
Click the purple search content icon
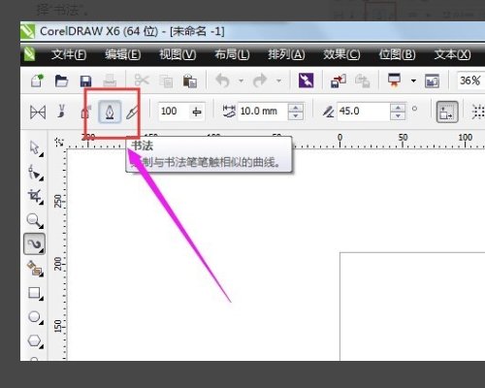point(306,81)
